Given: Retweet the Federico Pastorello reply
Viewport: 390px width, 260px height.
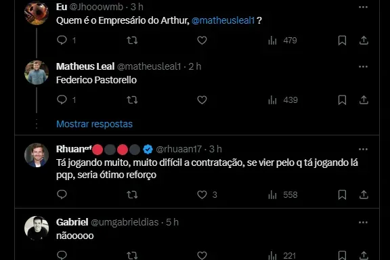Looking at the screenshot, I should tap(132, 100).
